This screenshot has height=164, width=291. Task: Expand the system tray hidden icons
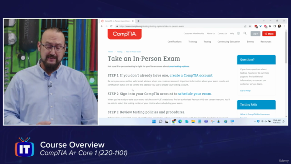click(x=255, y=122)
